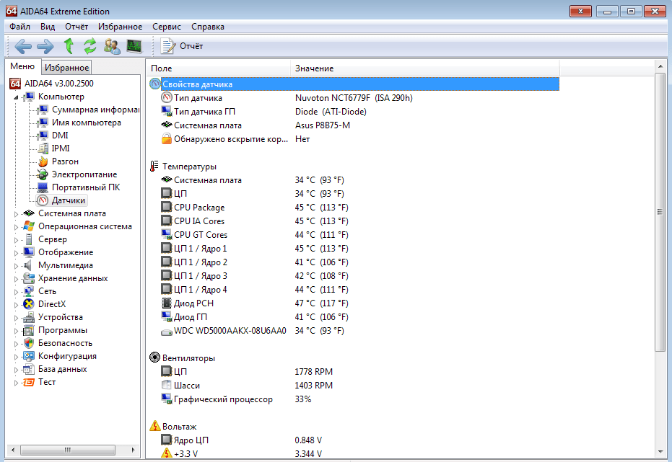
Task: Click the scroll down arrow in sensor list
Action: click(x=660, y=452)
